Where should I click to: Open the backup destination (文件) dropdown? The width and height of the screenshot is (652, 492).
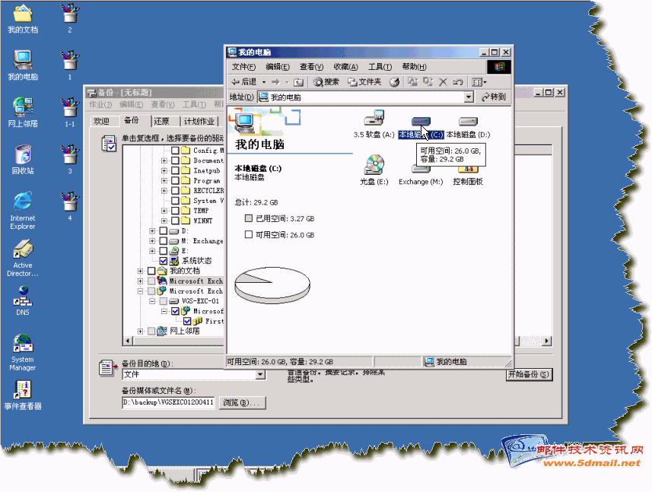(x=260, y=375)
